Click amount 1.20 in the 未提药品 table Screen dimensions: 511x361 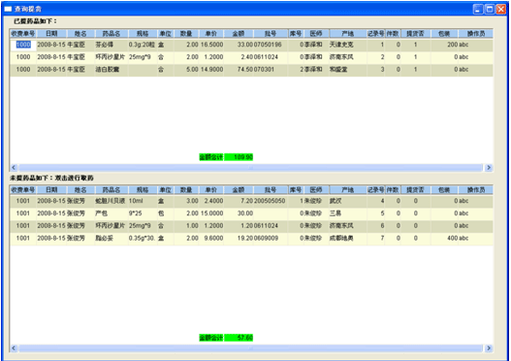239,226
